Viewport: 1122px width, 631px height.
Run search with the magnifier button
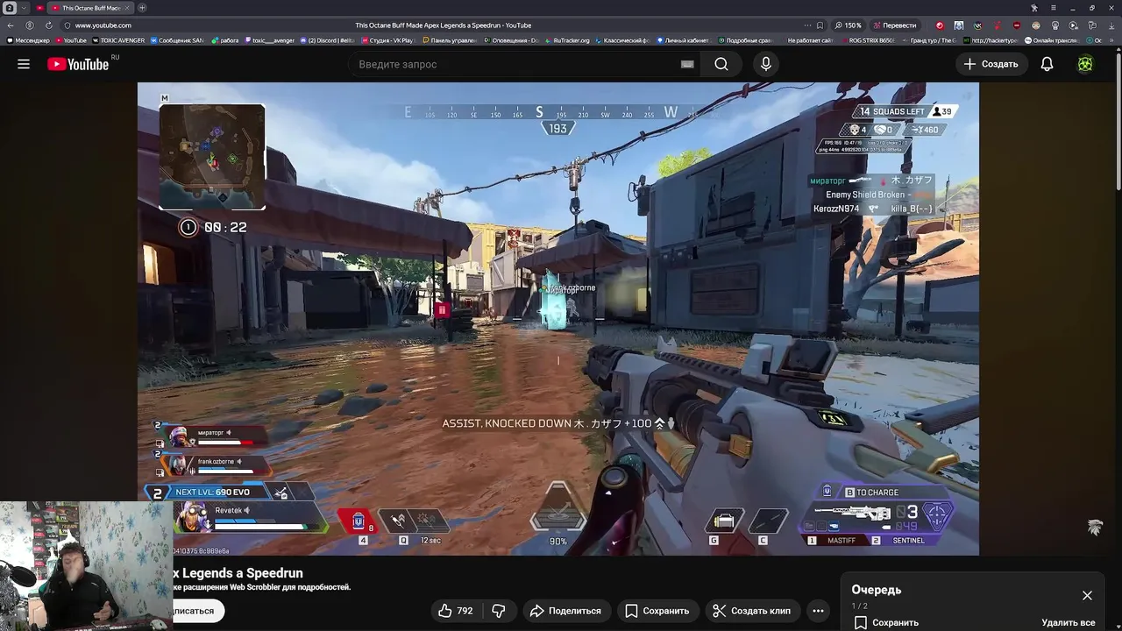pos(721,64)
